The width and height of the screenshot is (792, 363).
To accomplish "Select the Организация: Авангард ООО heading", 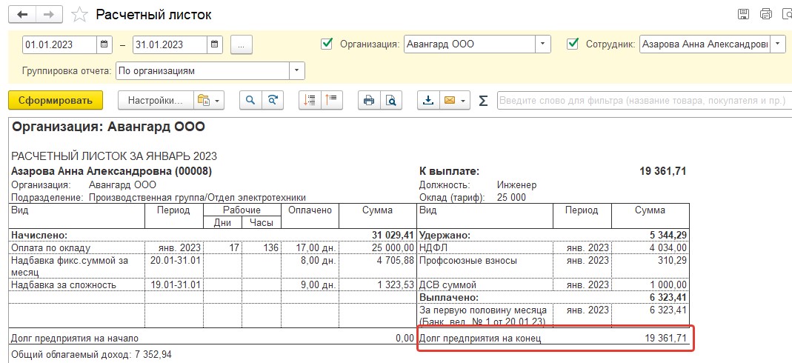I will pyautogui.click(x=108, y=127).
